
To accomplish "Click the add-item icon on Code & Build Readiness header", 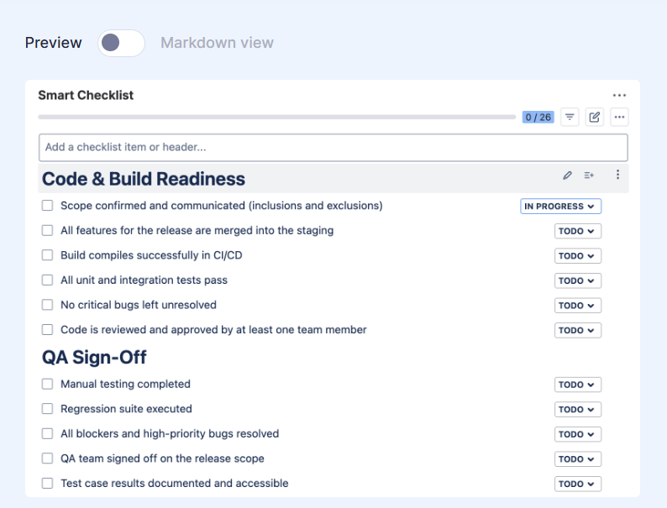I will coord(589,175).
